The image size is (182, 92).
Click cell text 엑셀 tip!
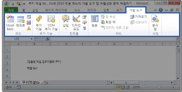tap(32, 68)
